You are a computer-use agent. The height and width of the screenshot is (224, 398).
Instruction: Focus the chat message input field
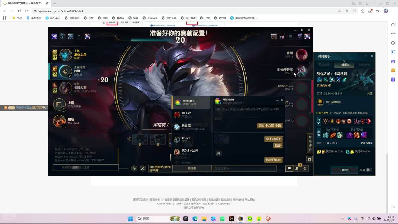(244, 168)
